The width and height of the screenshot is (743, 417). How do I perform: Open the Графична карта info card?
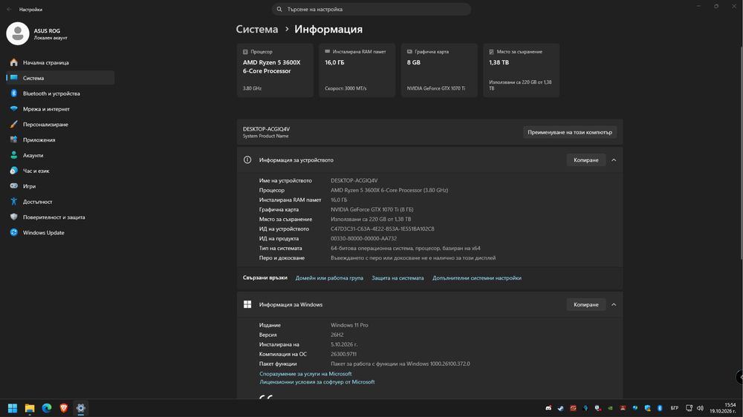point(439,70)
